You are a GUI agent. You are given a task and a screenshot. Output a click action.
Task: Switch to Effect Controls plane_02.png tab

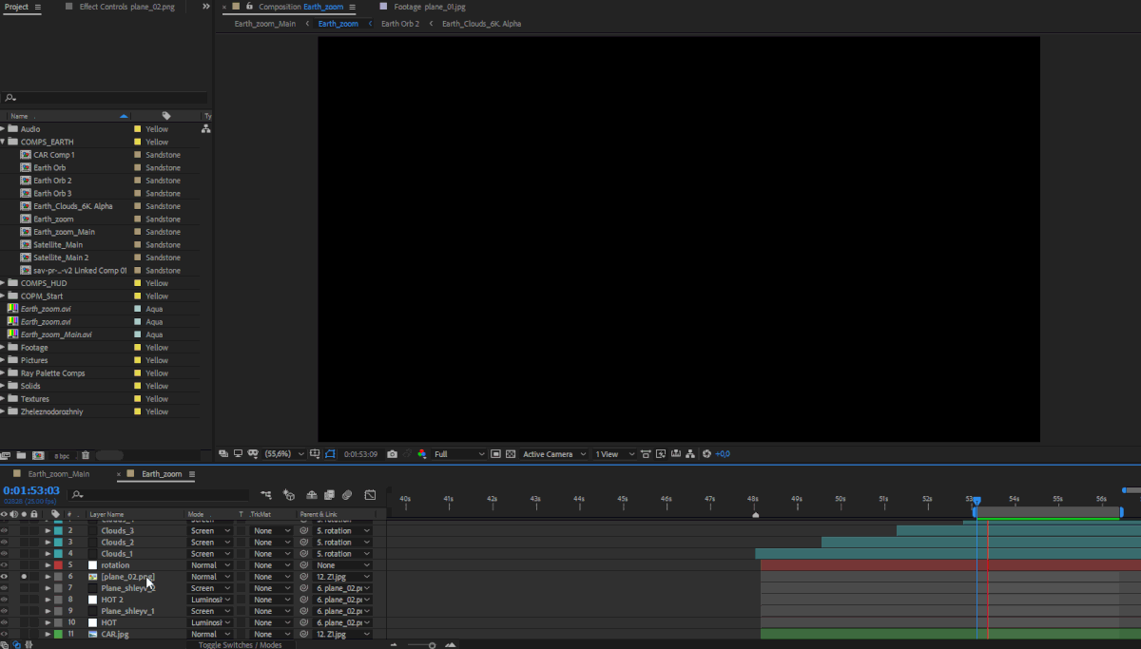[126, 6]
